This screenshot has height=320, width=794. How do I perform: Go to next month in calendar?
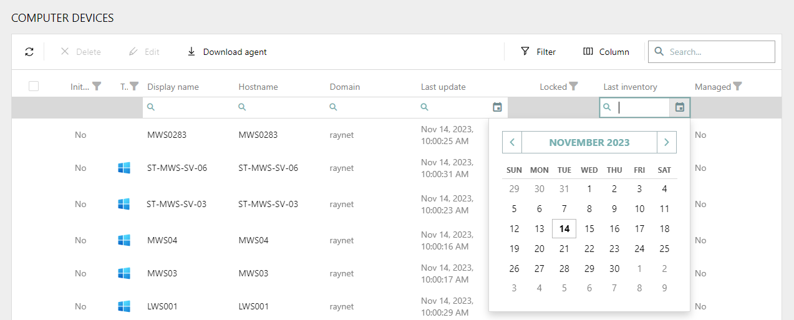[x=666, y=142]
